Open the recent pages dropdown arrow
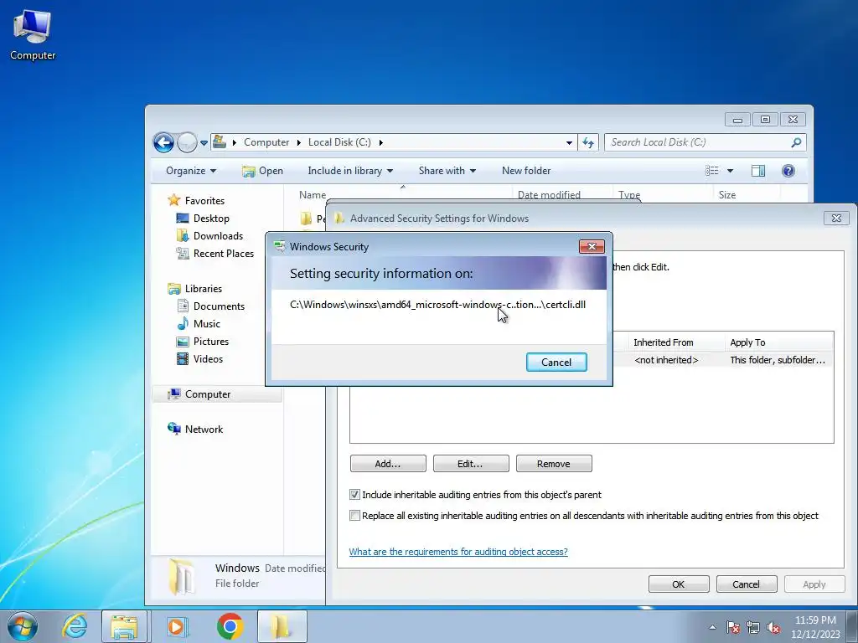This screenshot has width=858, height=643. (x=204, y=142)
